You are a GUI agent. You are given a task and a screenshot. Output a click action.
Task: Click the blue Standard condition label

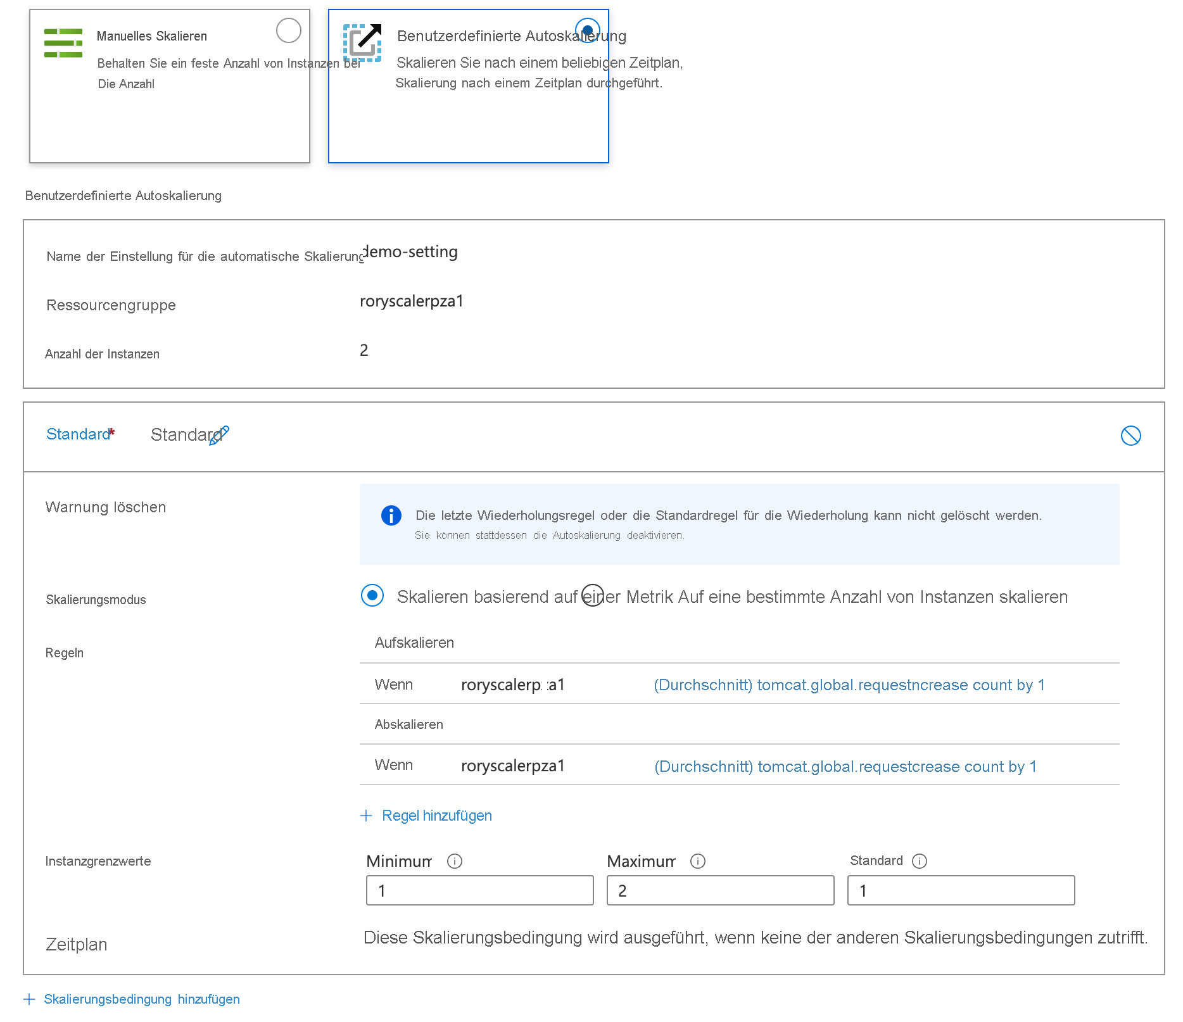[x=78, y=434]
